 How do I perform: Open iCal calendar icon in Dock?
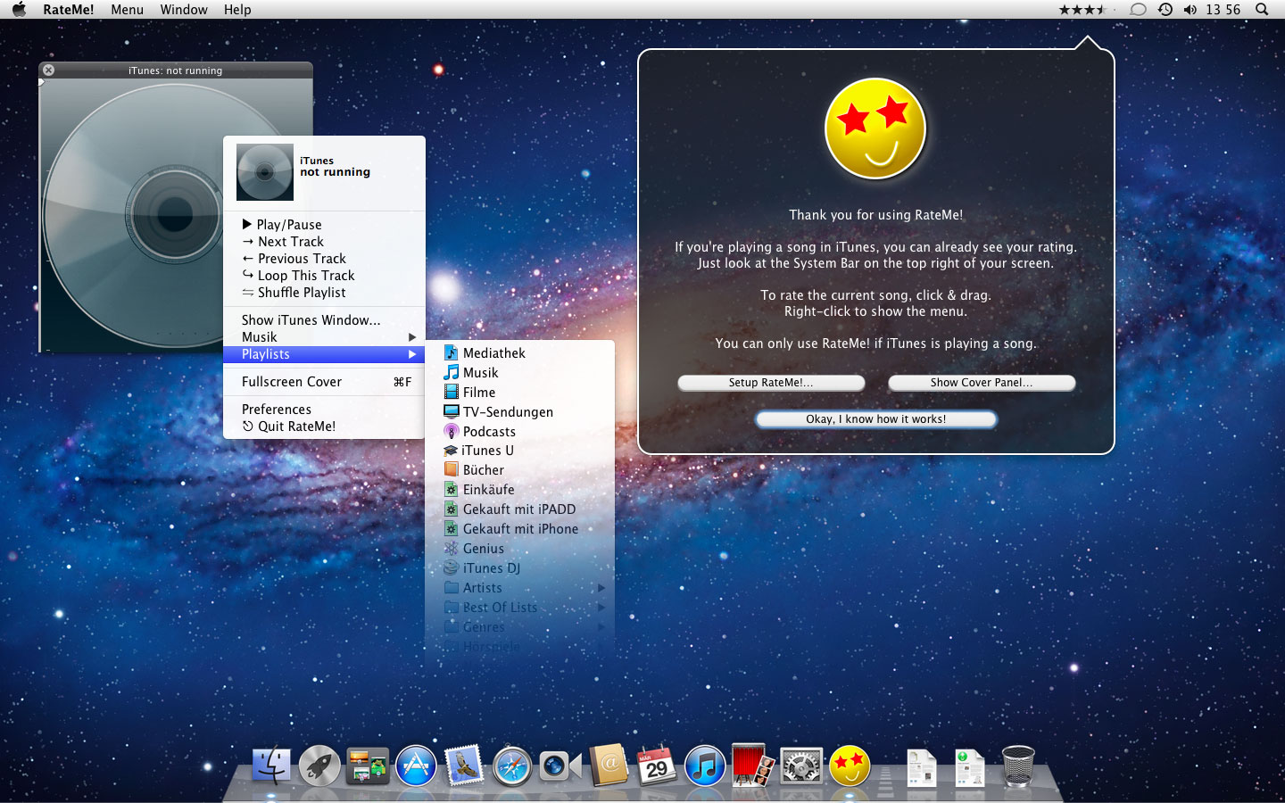point(657,766)
